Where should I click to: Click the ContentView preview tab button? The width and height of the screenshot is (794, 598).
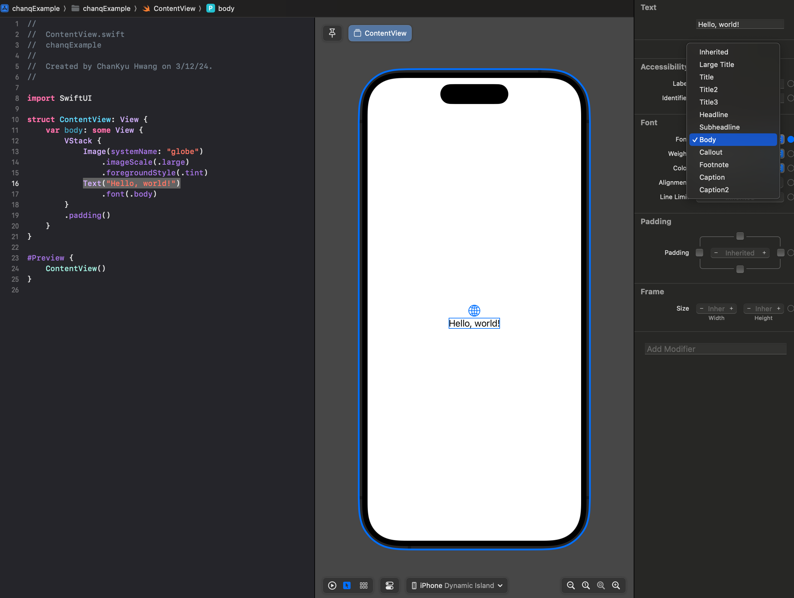pyautogui.click(x=380, y=33)
